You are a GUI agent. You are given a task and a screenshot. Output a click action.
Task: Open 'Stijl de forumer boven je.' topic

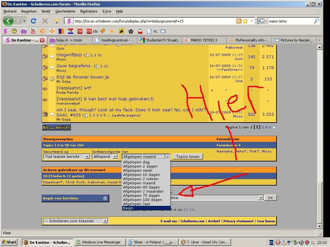(83, 77)
